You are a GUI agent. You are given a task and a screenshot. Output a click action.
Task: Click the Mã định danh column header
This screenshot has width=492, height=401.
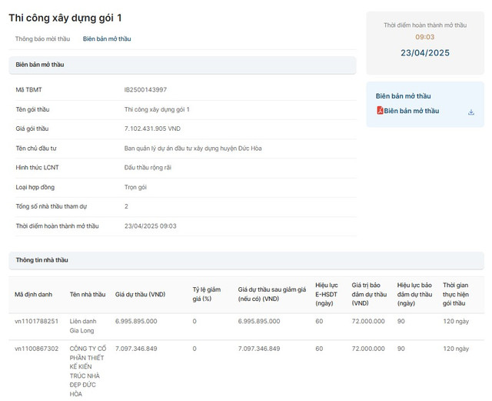point(34,294)
